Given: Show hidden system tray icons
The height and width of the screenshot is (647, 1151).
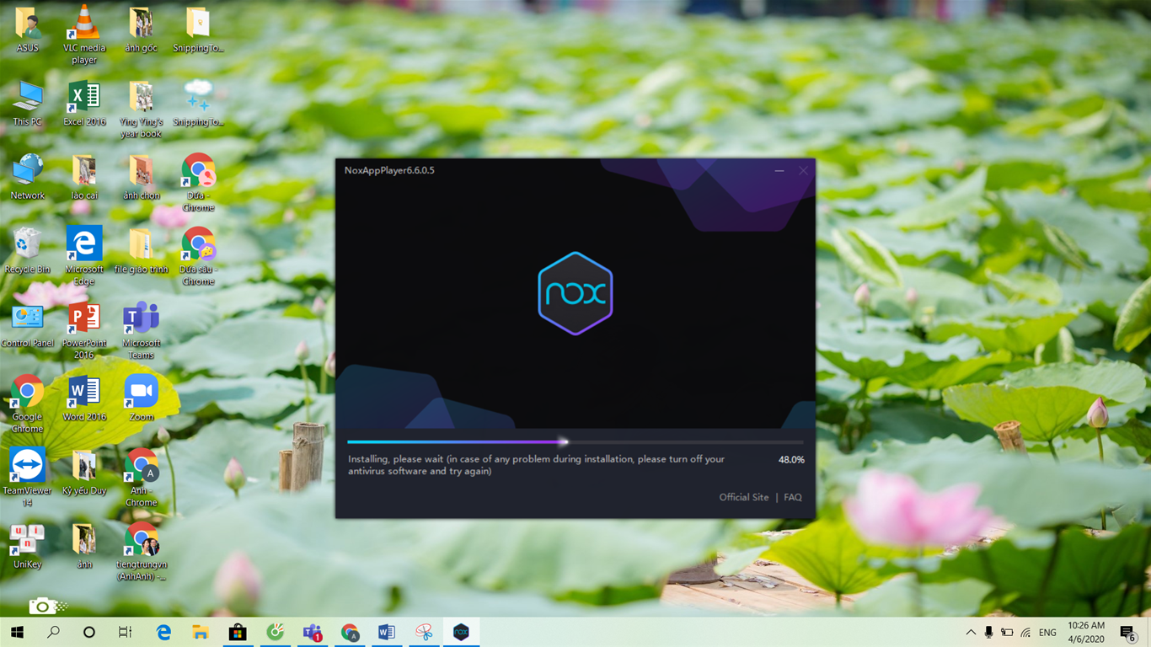Looking at the screenshot, I should [971, 632].
